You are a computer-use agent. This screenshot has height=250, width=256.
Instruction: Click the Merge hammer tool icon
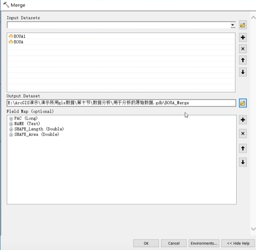point(6,5)
